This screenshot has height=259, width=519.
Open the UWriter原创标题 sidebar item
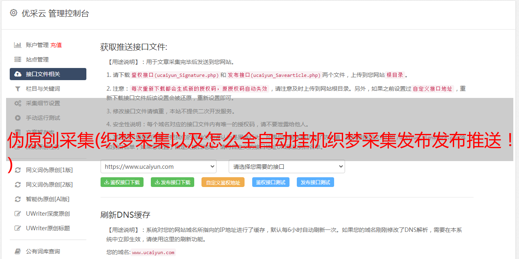pos(48,228)
